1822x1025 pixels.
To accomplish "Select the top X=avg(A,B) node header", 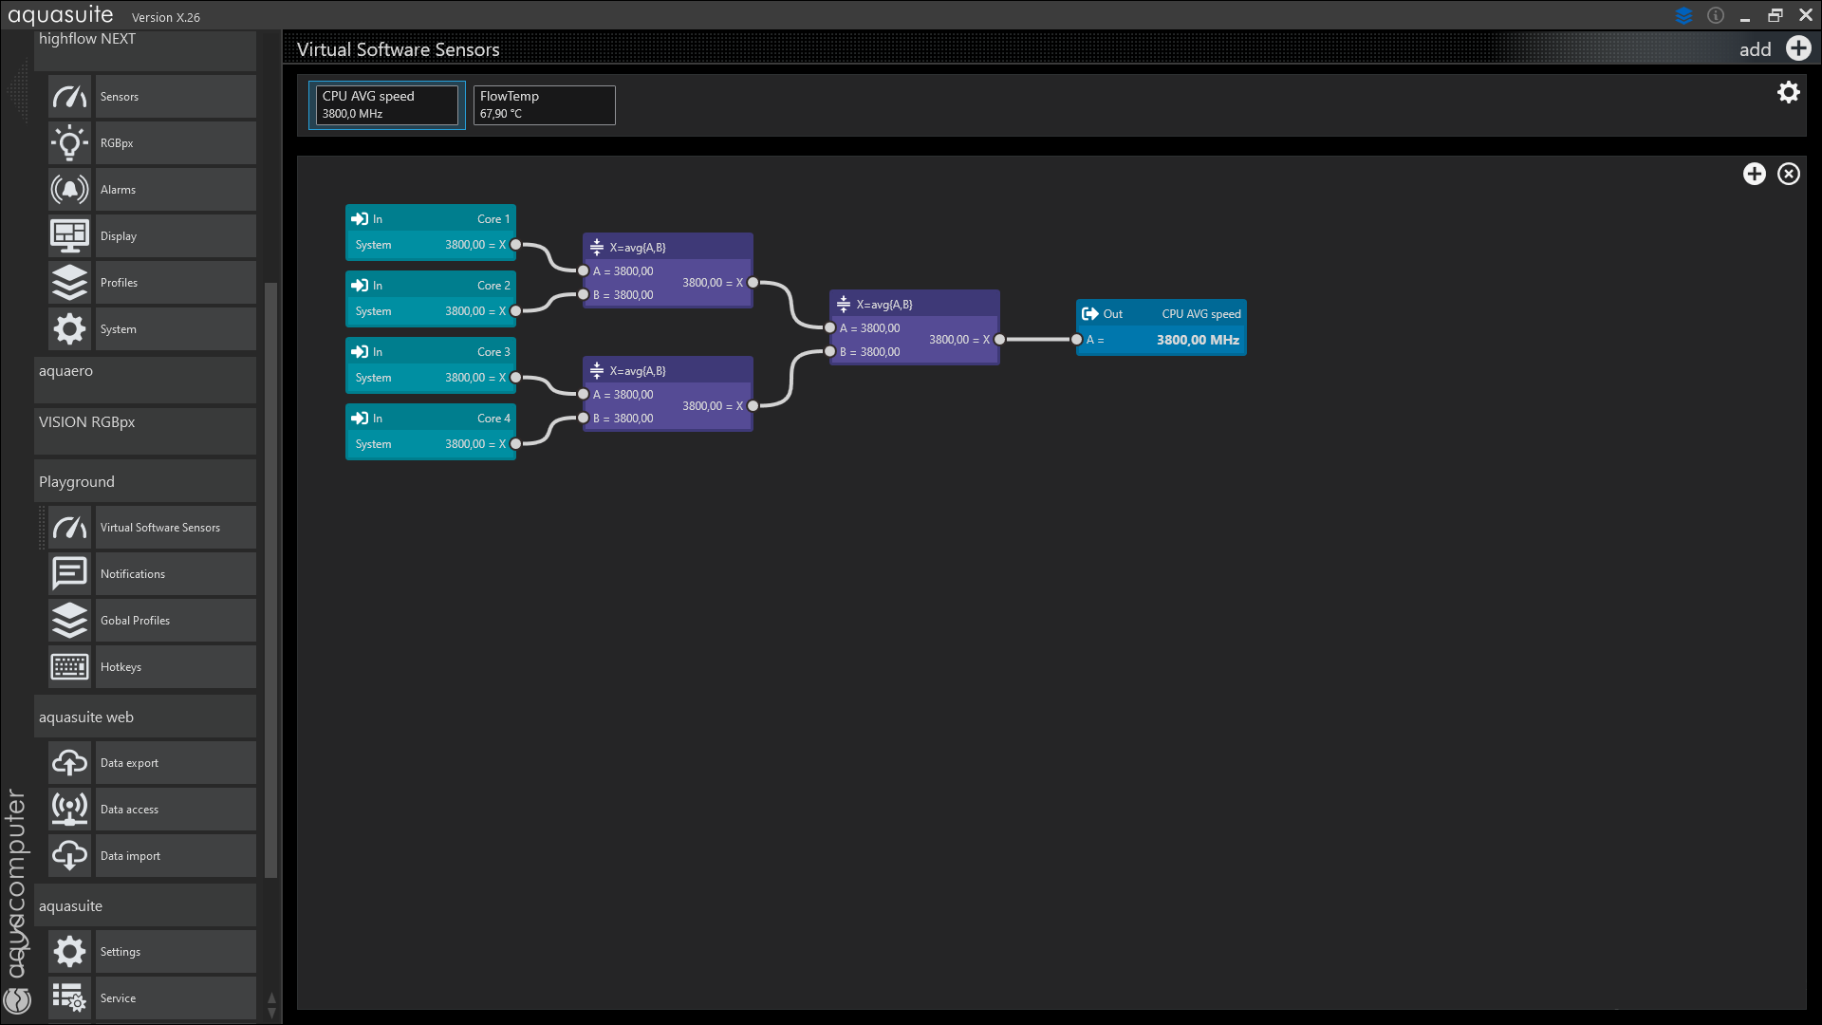I will 668,247.
